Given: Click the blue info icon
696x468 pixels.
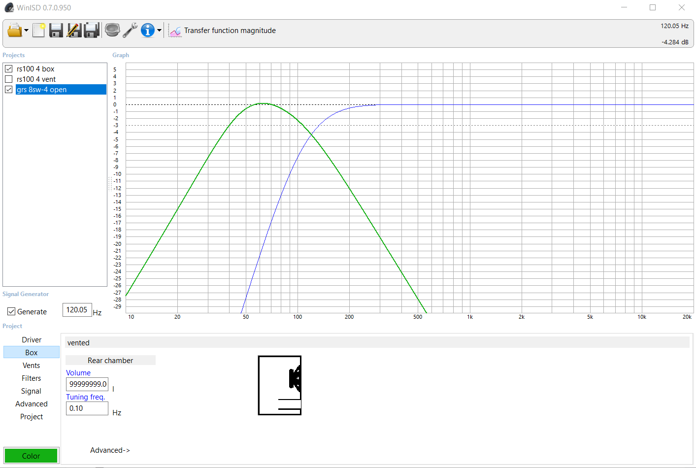Looking at the screenshot, I should tap(148, 31).
